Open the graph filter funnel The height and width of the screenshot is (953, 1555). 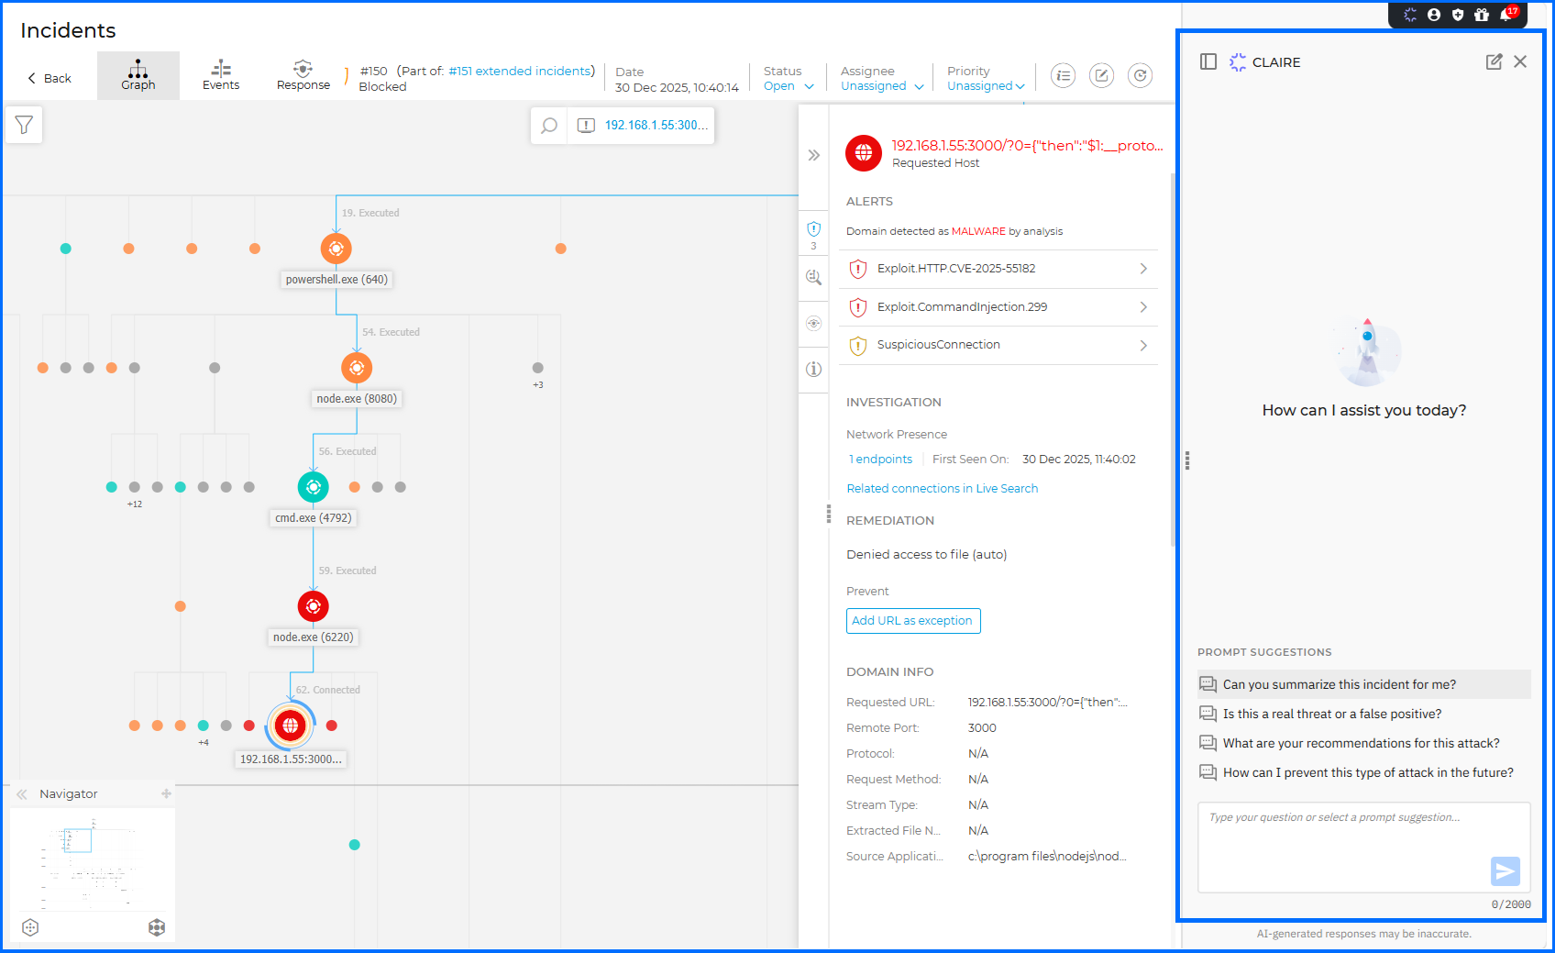coord(24,125)
